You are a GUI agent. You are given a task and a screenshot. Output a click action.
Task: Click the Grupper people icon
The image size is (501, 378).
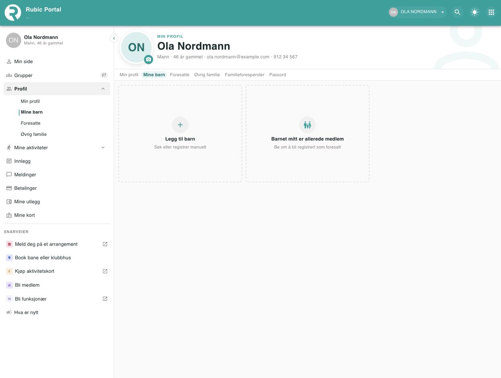click(x=9, y=75)
